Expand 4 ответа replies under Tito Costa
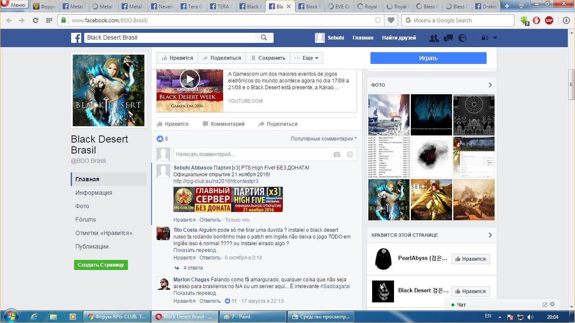The image size is (575, 323). pos(192,268)
